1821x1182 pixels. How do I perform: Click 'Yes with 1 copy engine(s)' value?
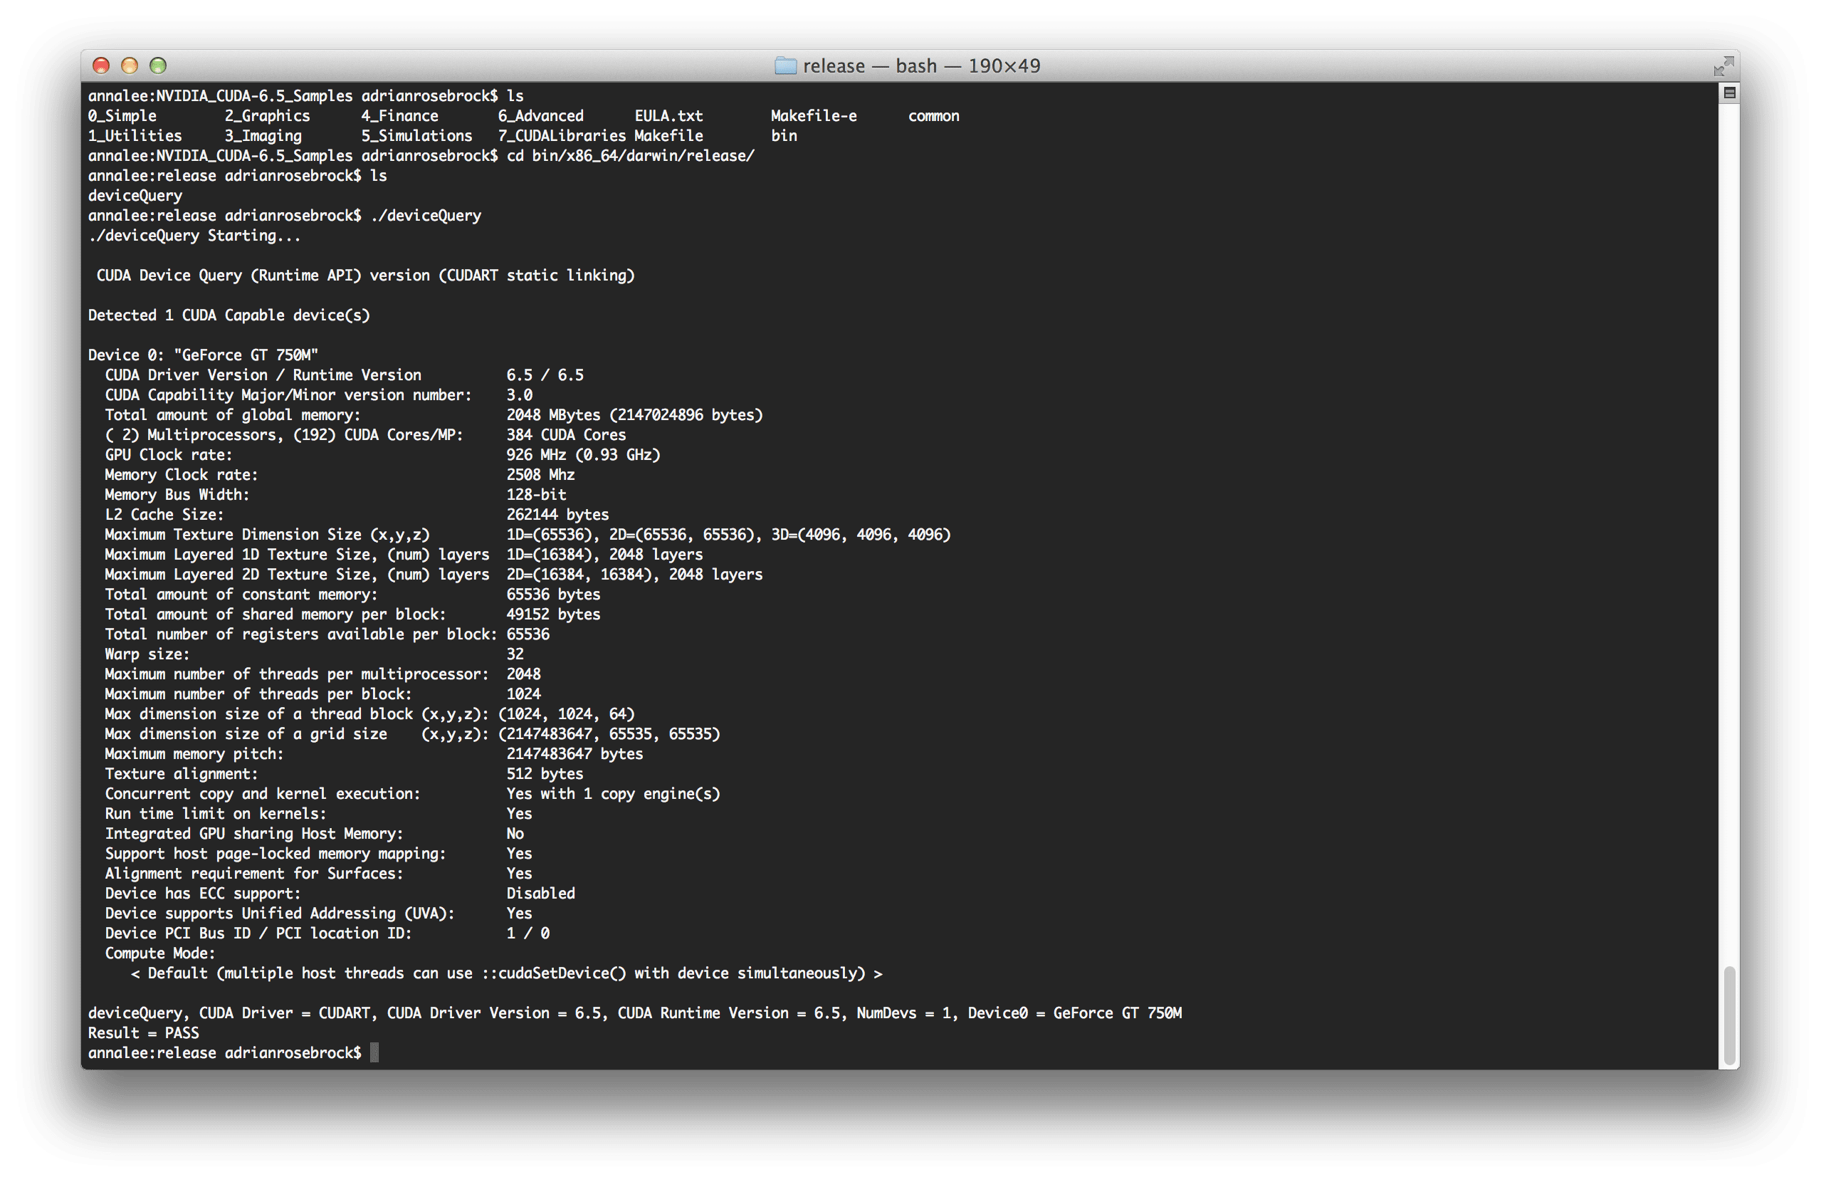click(x=613, y=793)
